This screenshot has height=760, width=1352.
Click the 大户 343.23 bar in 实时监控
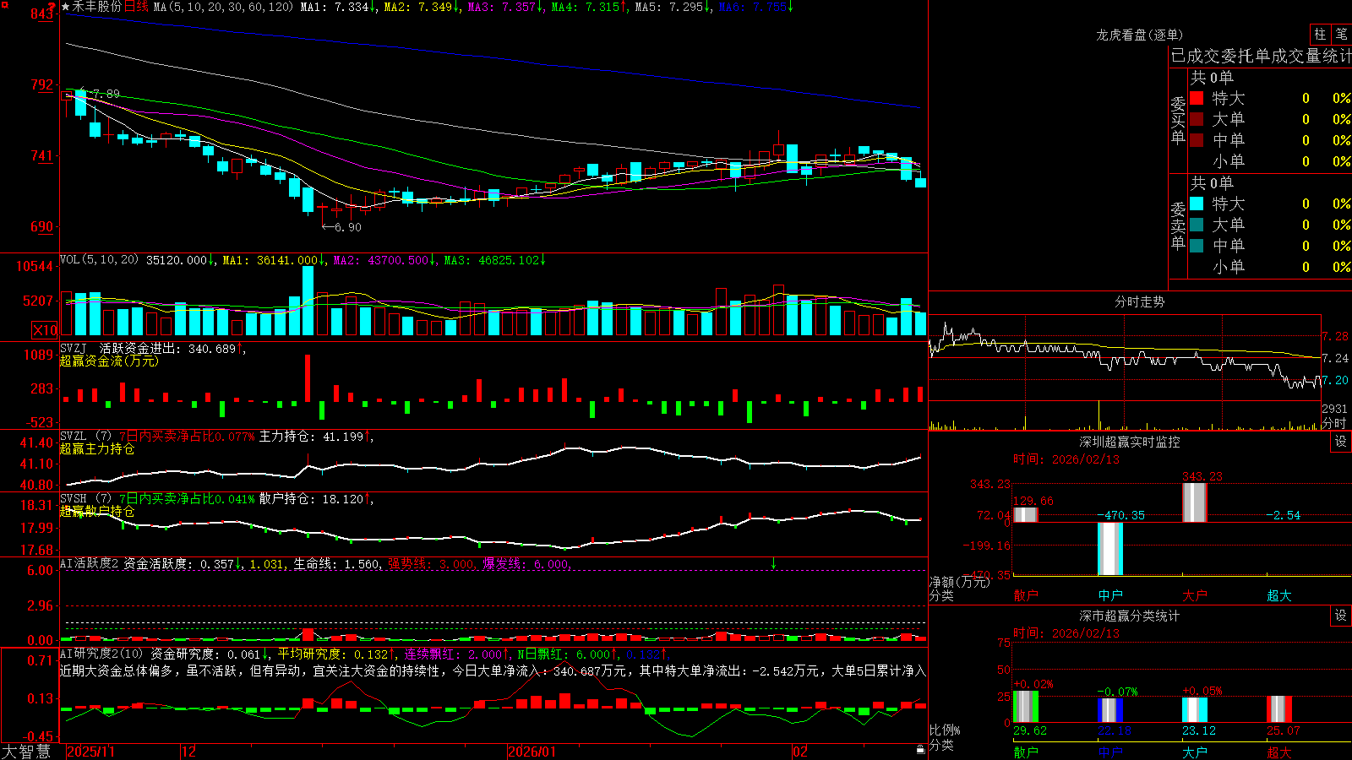click(1194, 502)
